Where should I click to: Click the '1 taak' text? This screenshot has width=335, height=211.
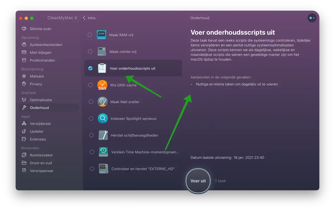coord(220,181)
